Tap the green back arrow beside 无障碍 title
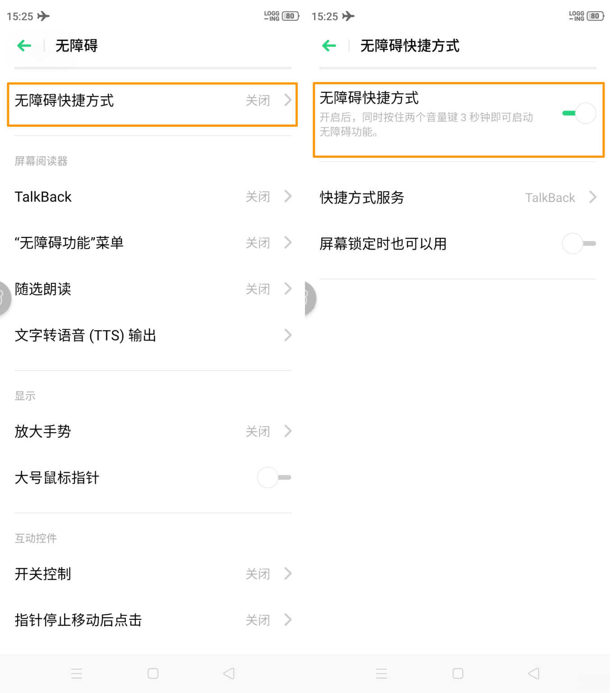The image size is (614, 693). click(24, 45)
